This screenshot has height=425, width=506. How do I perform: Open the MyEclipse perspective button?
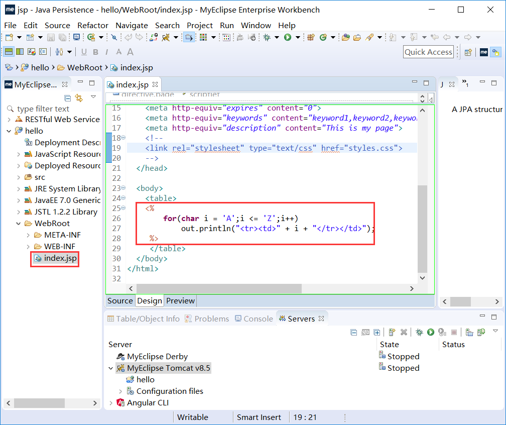pyautogui.click(x=484, y=52)
